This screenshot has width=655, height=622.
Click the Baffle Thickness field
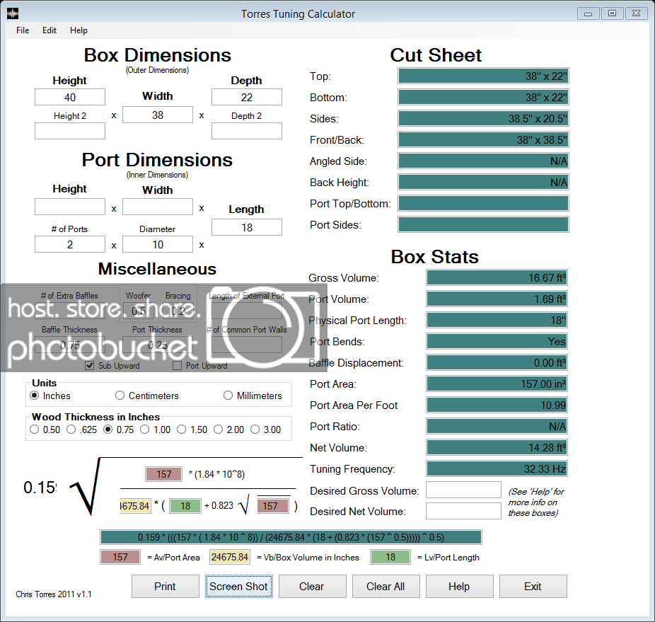point(70,345)
